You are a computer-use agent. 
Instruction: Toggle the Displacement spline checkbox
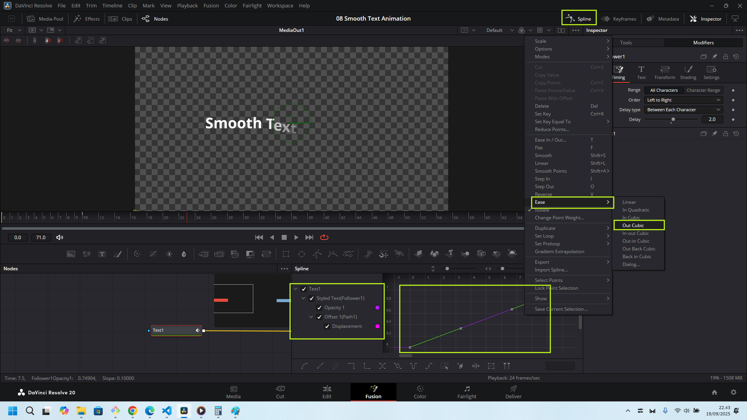coord(327,326)
